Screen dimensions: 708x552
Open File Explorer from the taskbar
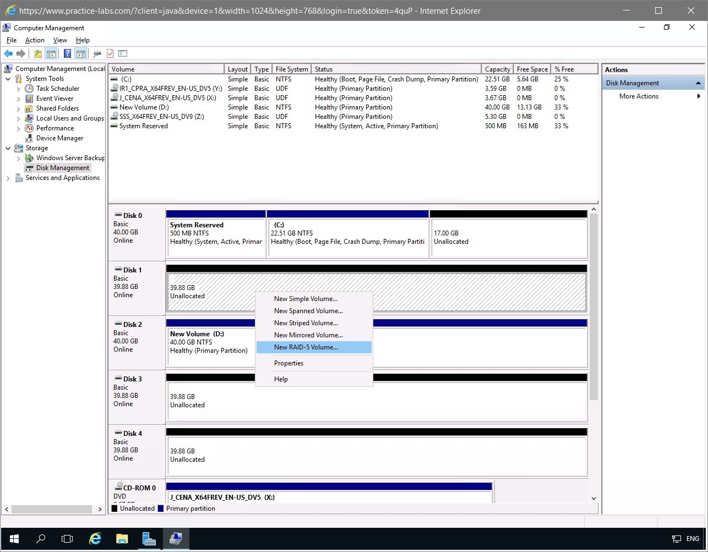(x=122, y=539)
